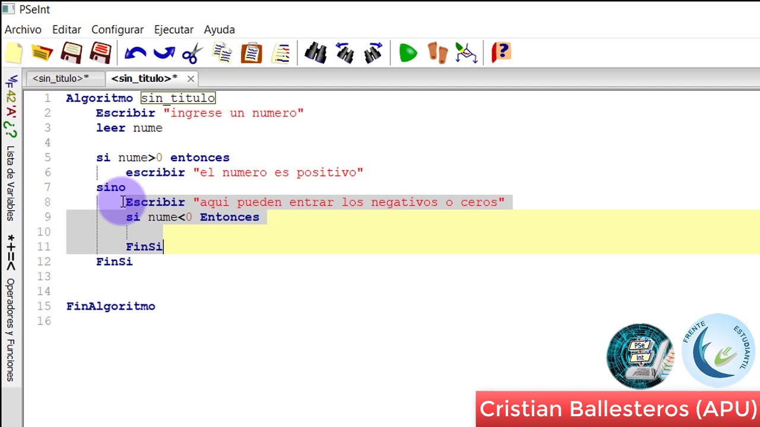Save the file with the floppy disk icon
Viewport: 760px width, 427px height.
tap(71, 53)
